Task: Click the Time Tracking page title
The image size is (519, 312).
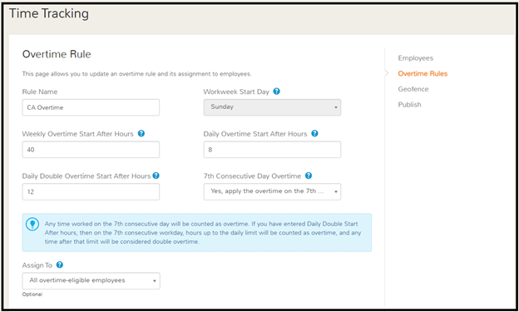Action: click(49, 13)
